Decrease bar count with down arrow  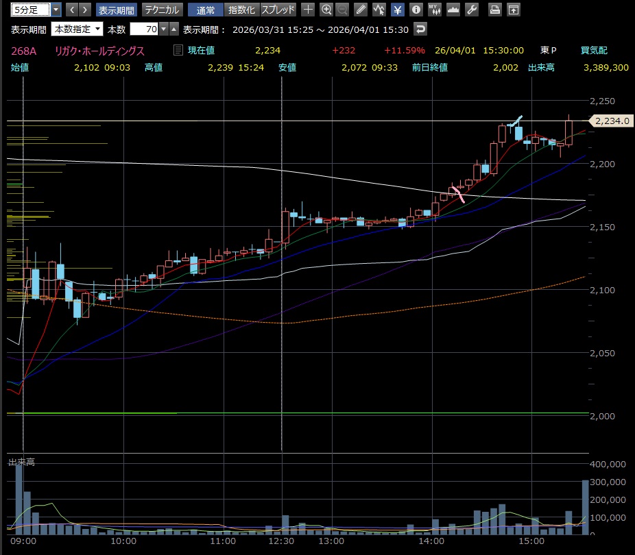(163, 29)
